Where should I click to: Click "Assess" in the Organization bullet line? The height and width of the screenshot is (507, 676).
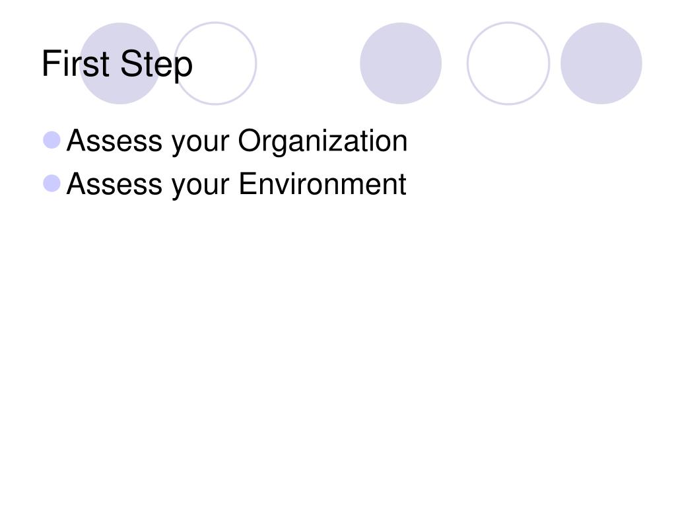pyautogui.click(x=115, y=141)
